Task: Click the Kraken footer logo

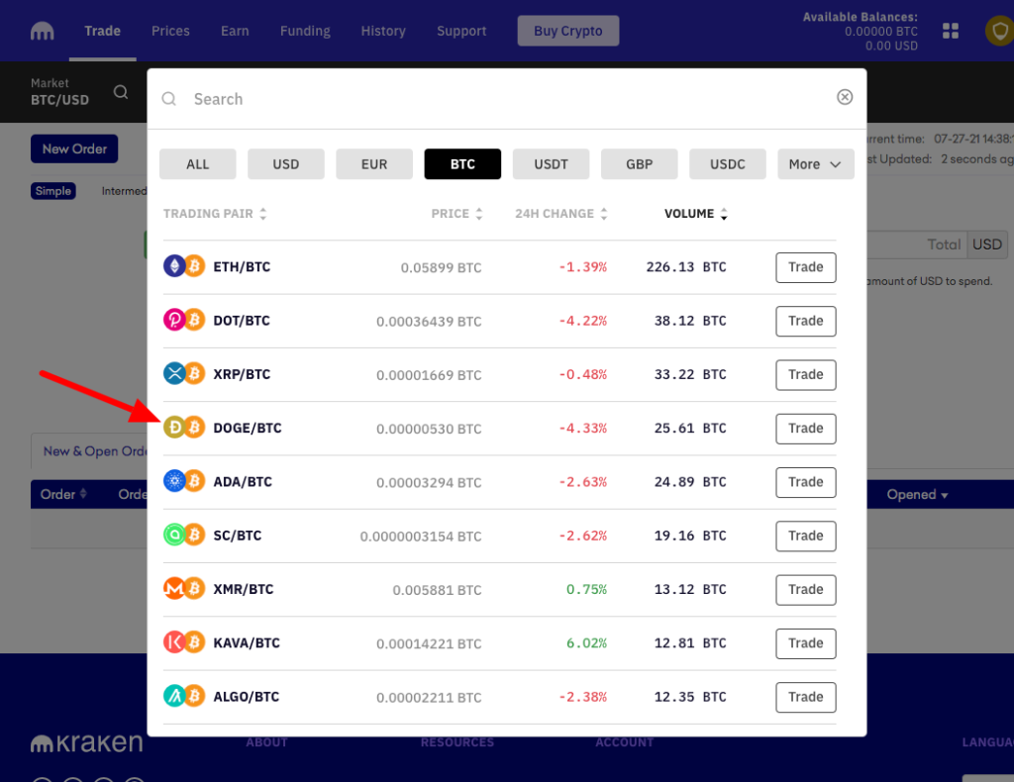Action: (87, 743)
